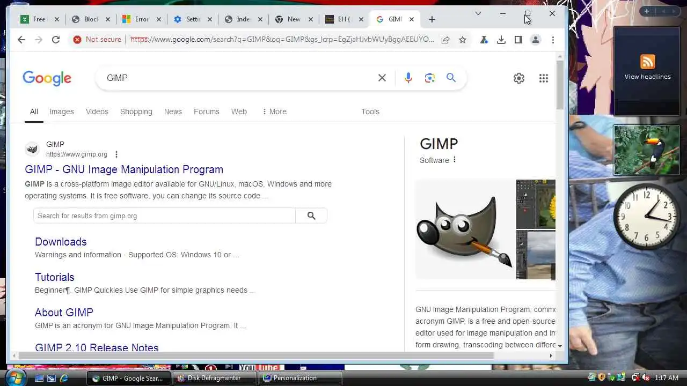Click the sidebar clock gadget
Image resolution: width=687 pixels, height=386 pixels.
646,217
